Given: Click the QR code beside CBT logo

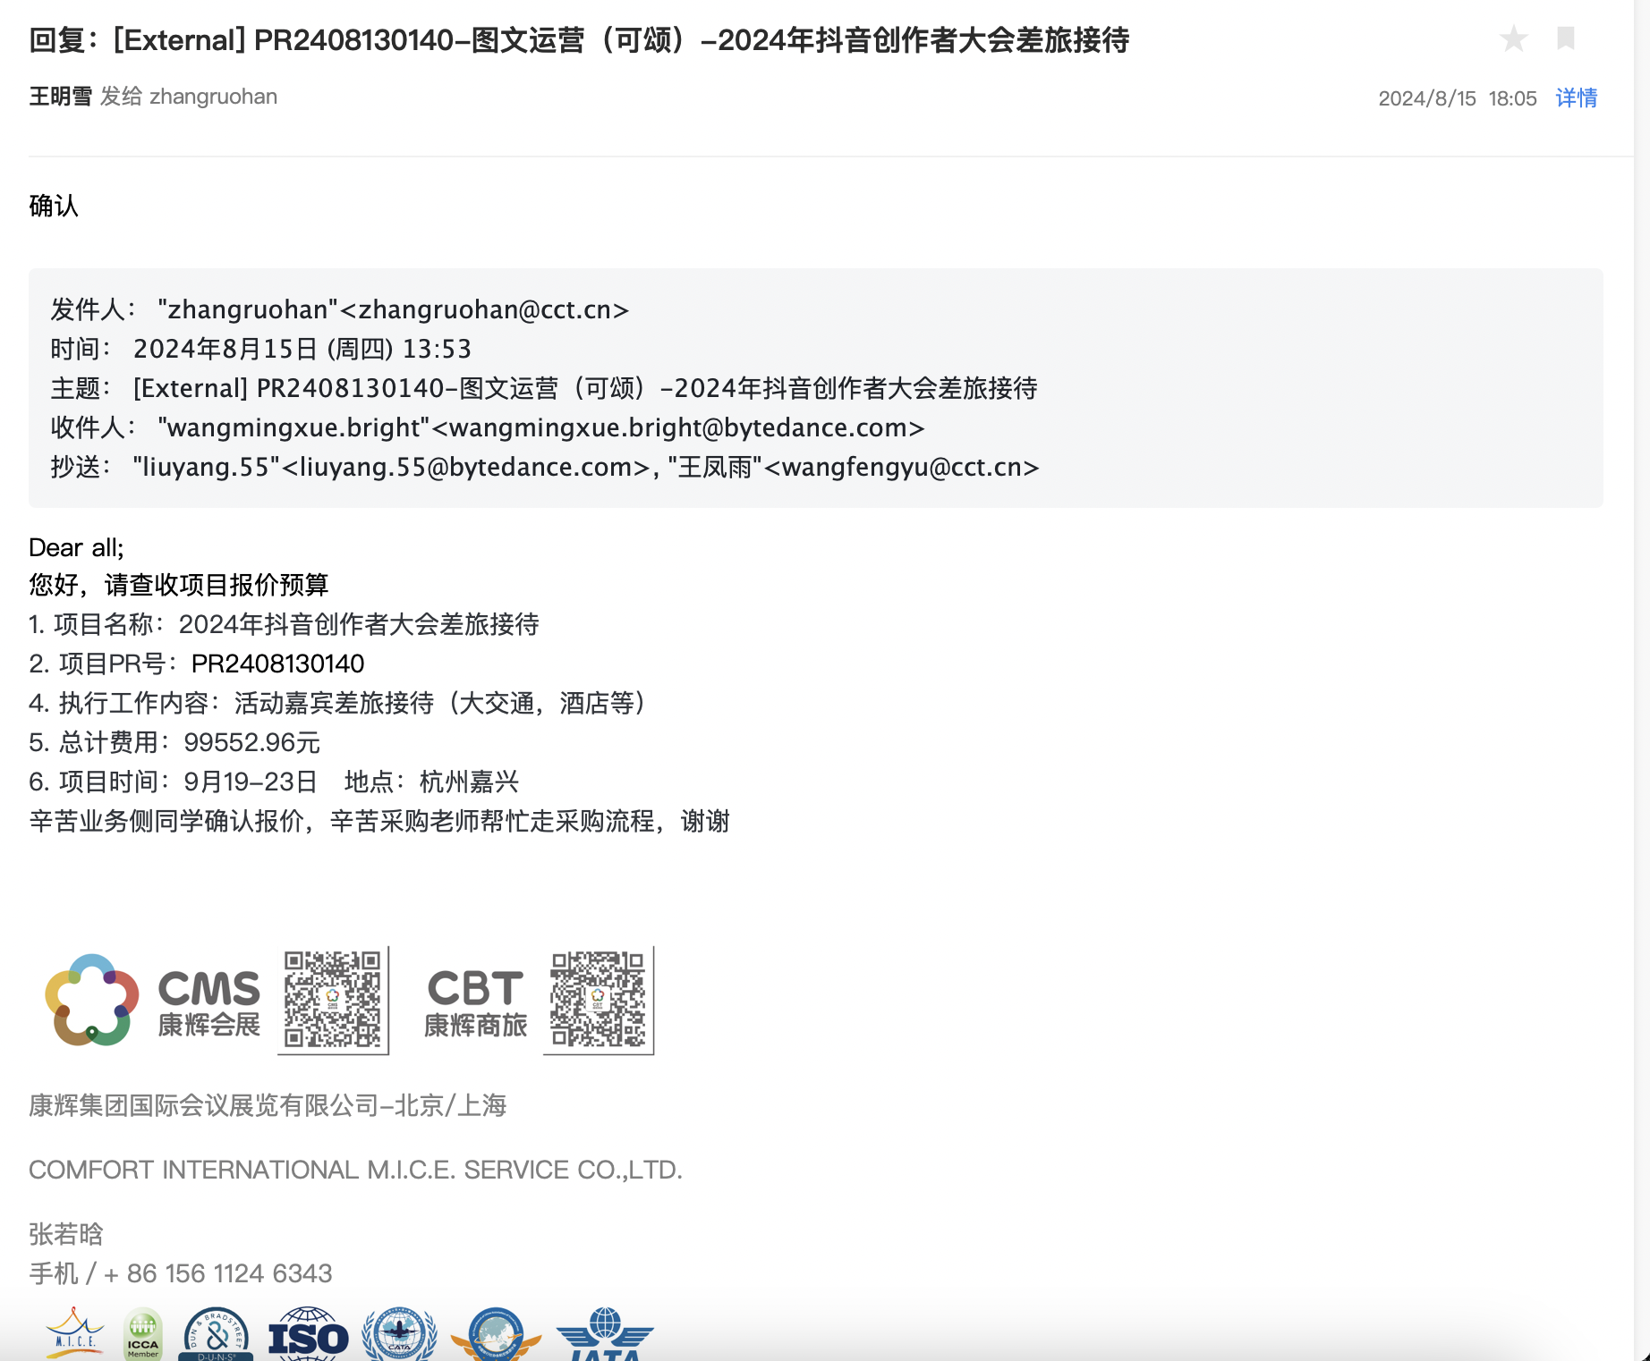Looking at the screenshot, I should pyautogui.click(x=598, y=1000).
